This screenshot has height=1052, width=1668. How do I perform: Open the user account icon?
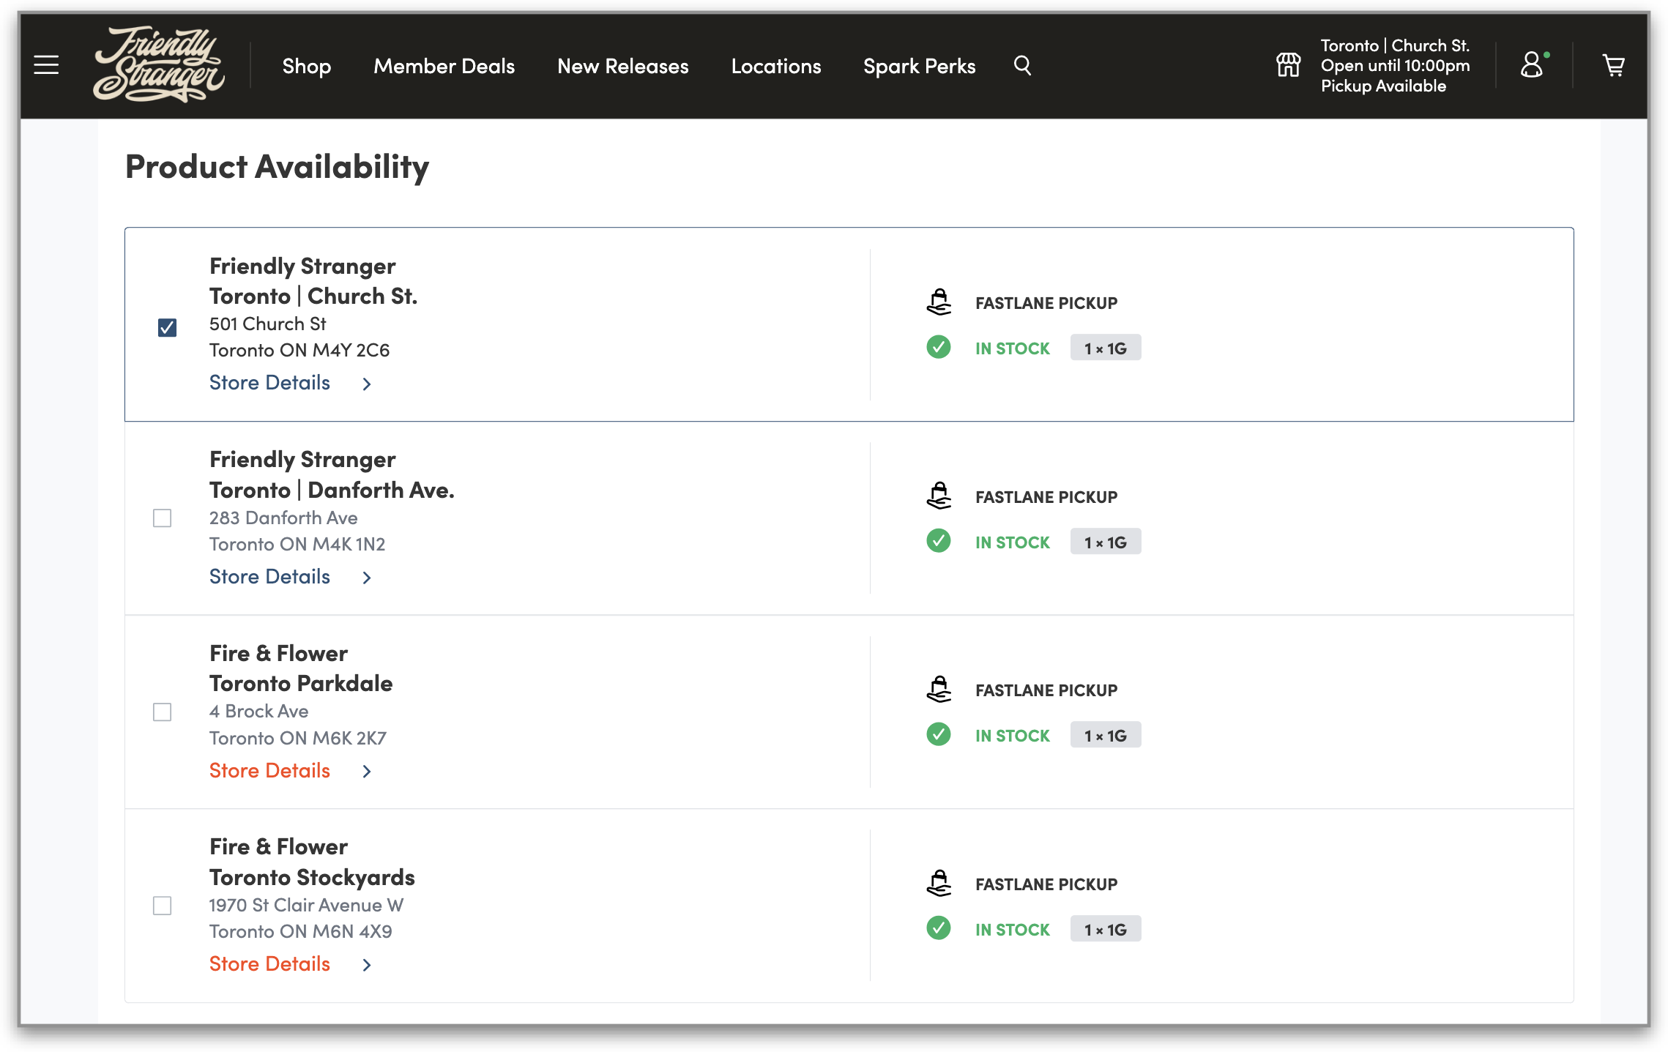[1532, 65]
